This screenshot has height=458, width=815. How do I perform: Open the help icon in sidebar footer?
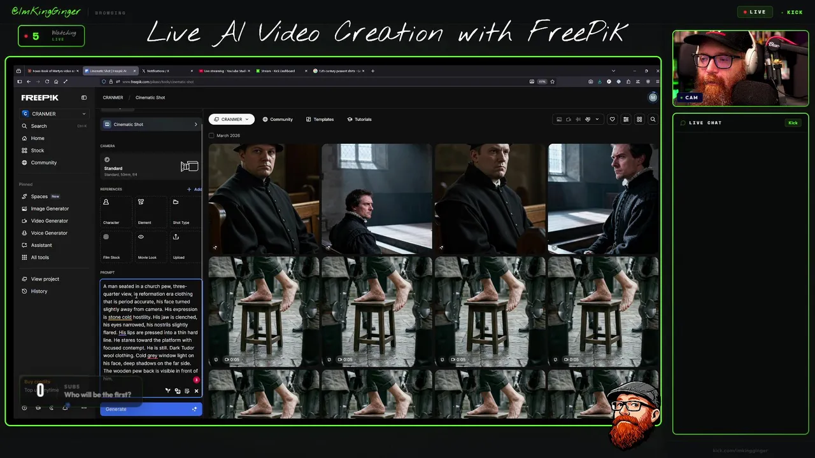point(24,408)
